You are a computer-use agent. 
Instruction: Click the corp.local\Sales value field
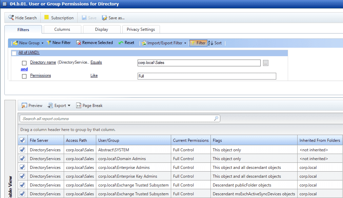(x=199, y=63)
